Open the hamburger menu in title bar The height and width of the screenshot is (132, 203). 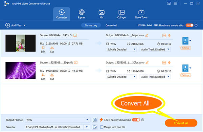(x=175, y=3)
